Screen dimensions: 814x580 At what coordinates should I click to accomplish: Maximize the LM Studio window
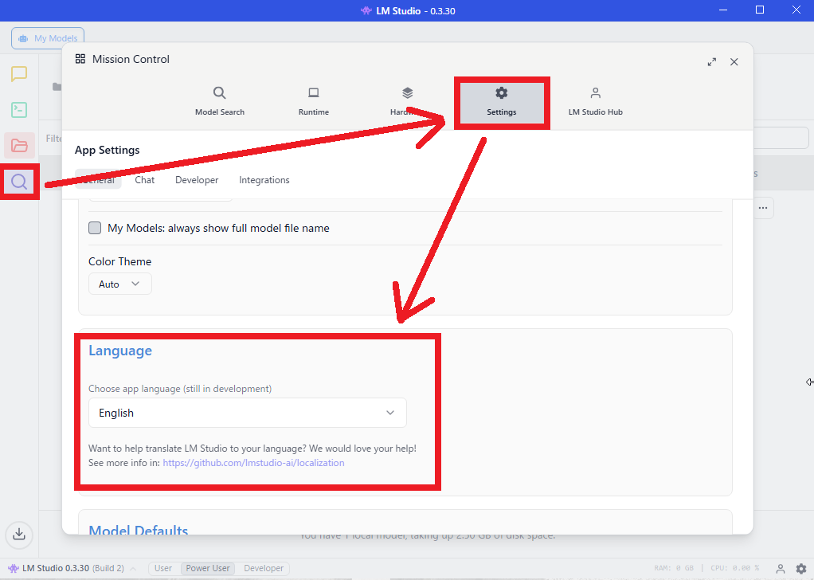pyautogui.click(x=760, y=10)
